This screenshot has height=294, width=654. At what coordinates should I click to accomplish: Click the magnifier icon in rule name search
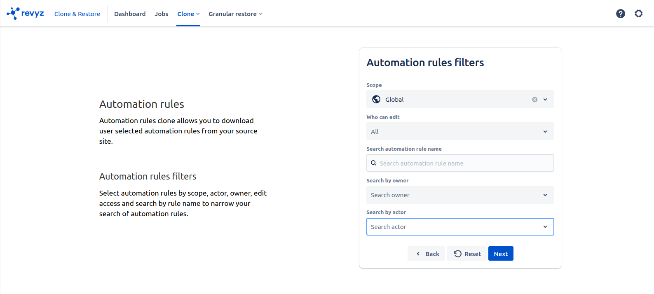(373, 163)
